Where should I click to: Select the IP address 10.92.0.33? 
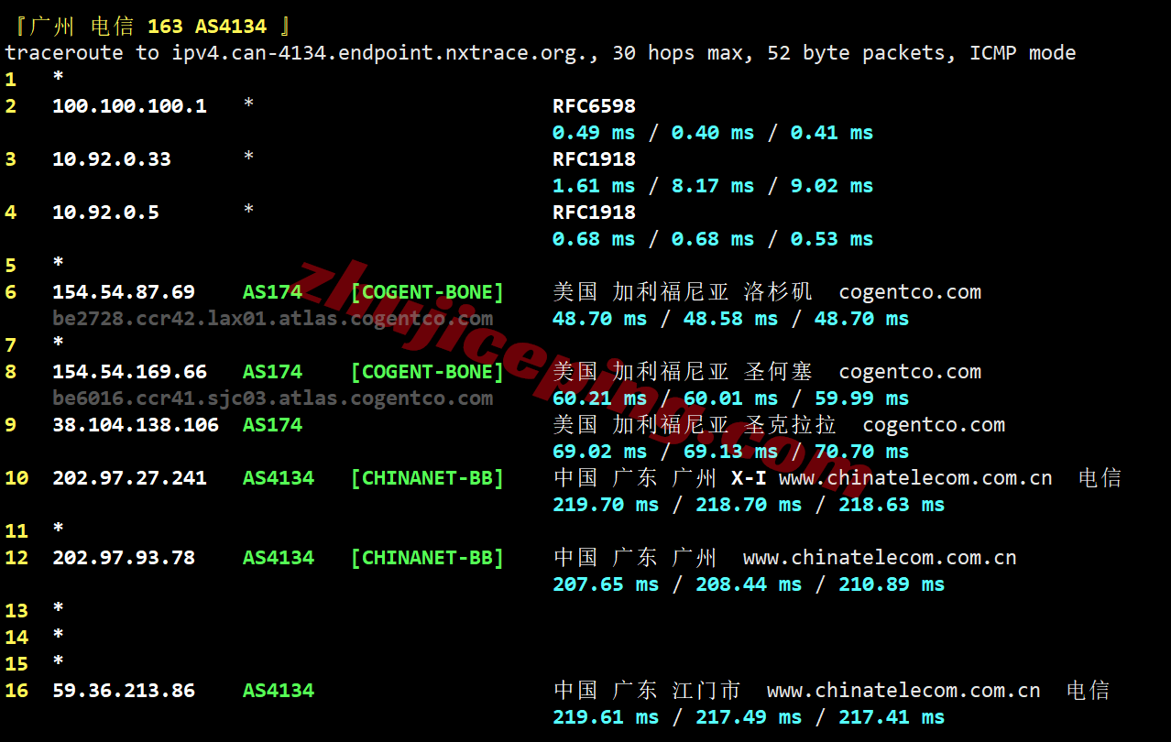pyautogui.click(x=112, y=159)
